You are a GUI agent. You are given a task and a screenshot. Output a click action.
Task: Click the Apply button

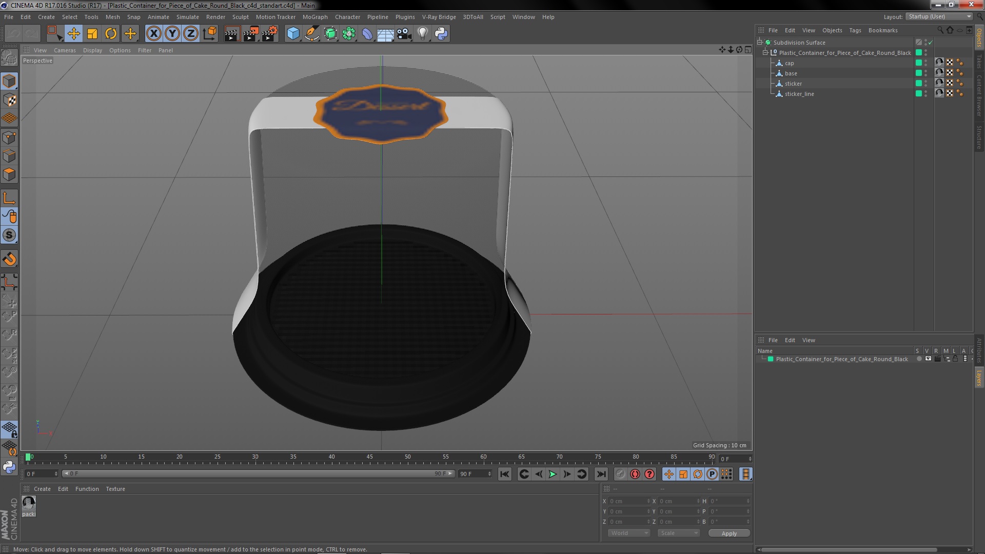(x=729, y=533)
